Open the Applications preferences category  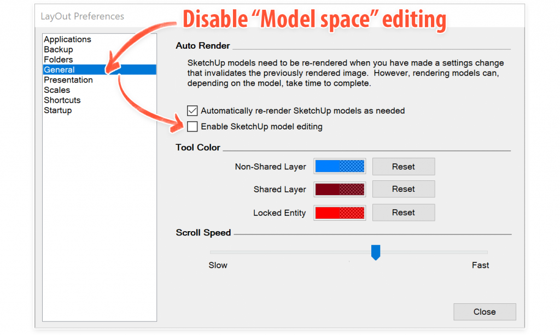(x=67, y=39)
